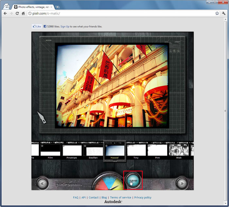The width and height of the screenshot is (229, 207).
Task: Toggle favorite star on Swollen frame
Action: [x=85, y=146]
